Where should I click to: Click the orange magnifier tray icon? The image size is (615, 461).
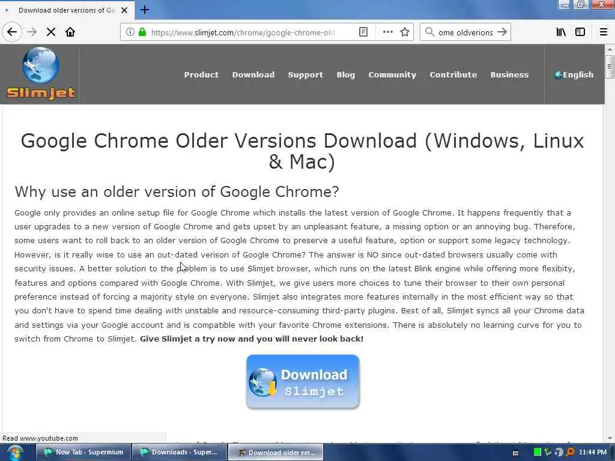[x=571, y=452]
